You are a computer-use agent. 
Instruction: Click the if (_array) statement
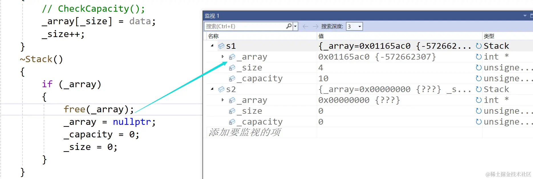point(72,84)
